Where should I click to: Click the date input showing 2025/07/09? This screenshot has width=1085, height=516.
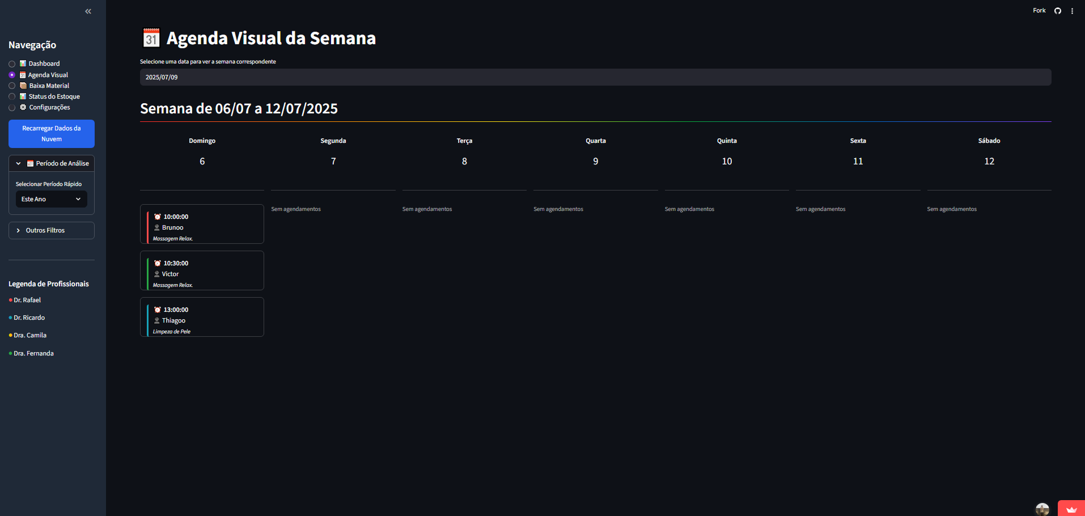tap(595, 77)
